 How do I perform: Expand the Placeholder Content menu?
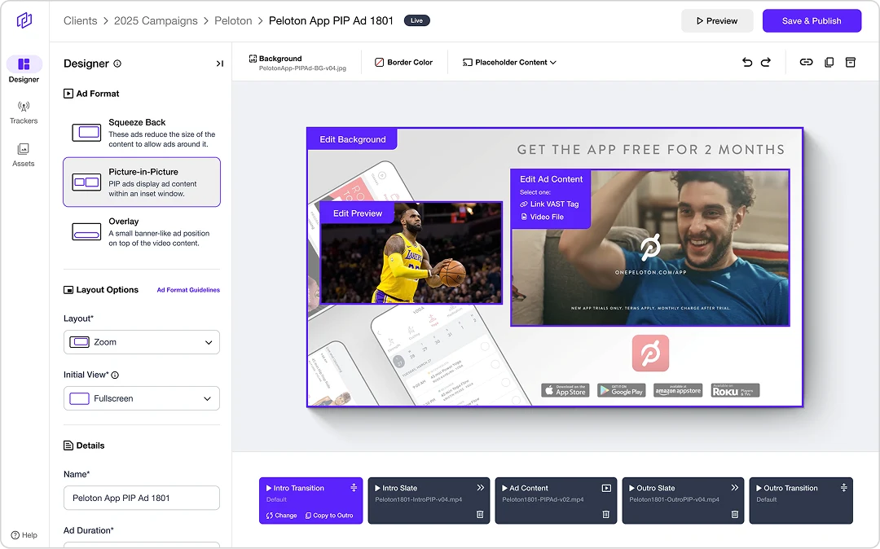tap(509, 62)
